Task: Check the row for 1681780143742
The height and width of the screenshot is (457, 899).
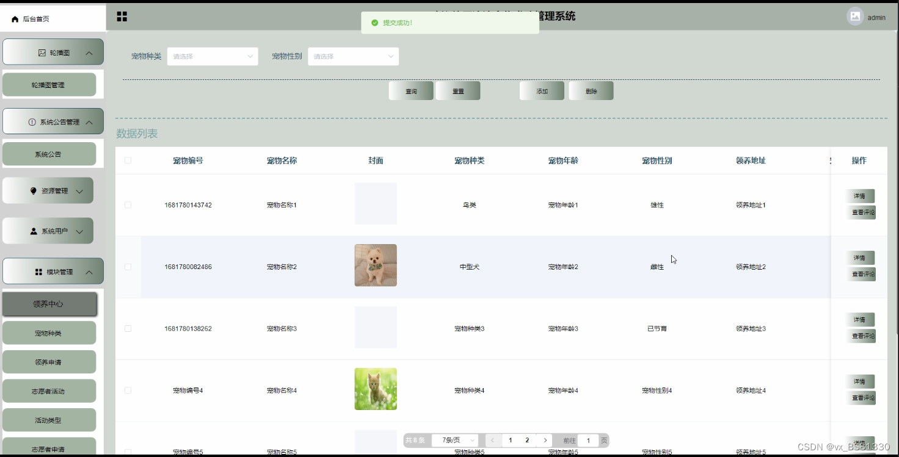Action: point(128,205)
